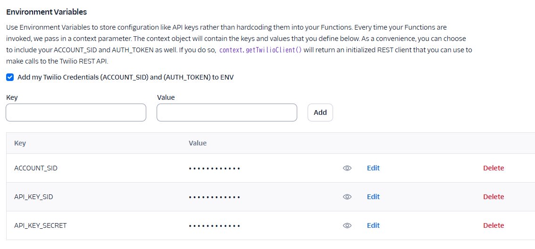
Task: Edit the ACCOUNT_SID variable
Action: (373, 168)
